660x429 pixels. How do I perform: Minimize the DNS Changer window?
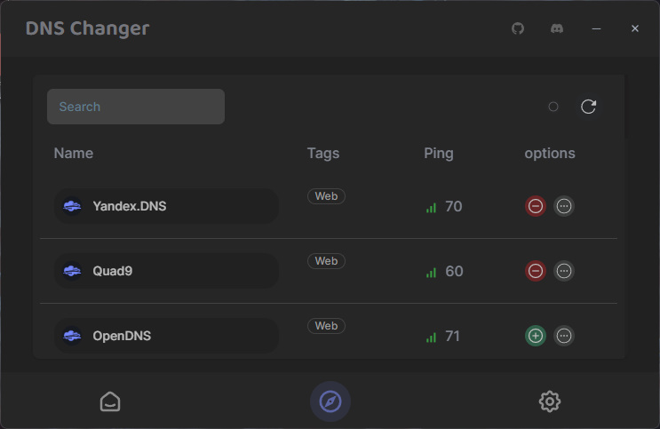[x=596, y=28]
